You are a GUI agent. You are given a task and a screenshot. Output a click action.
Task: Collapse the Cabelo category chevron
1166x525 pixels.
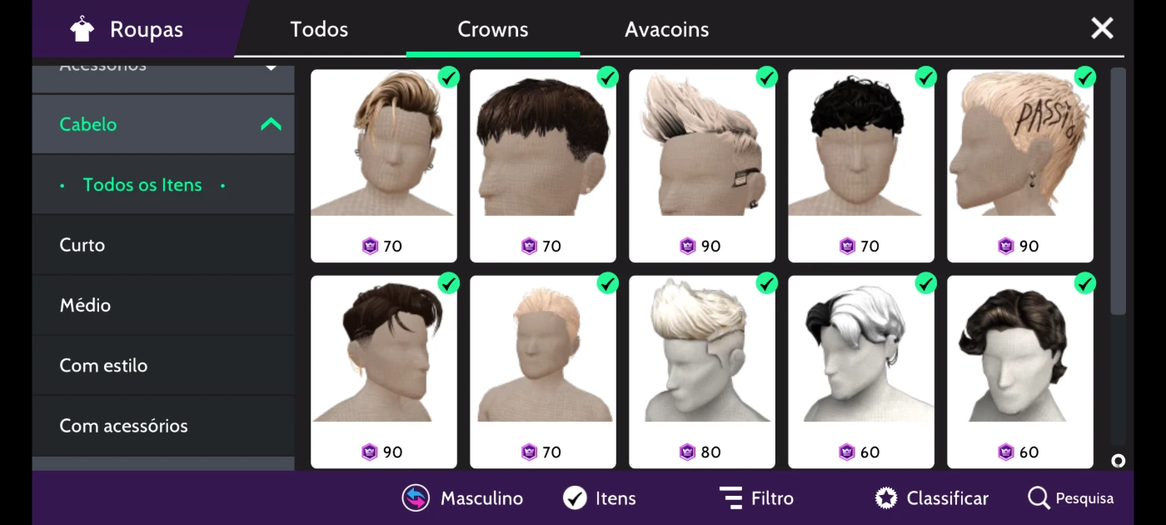(x=271, y=124)
